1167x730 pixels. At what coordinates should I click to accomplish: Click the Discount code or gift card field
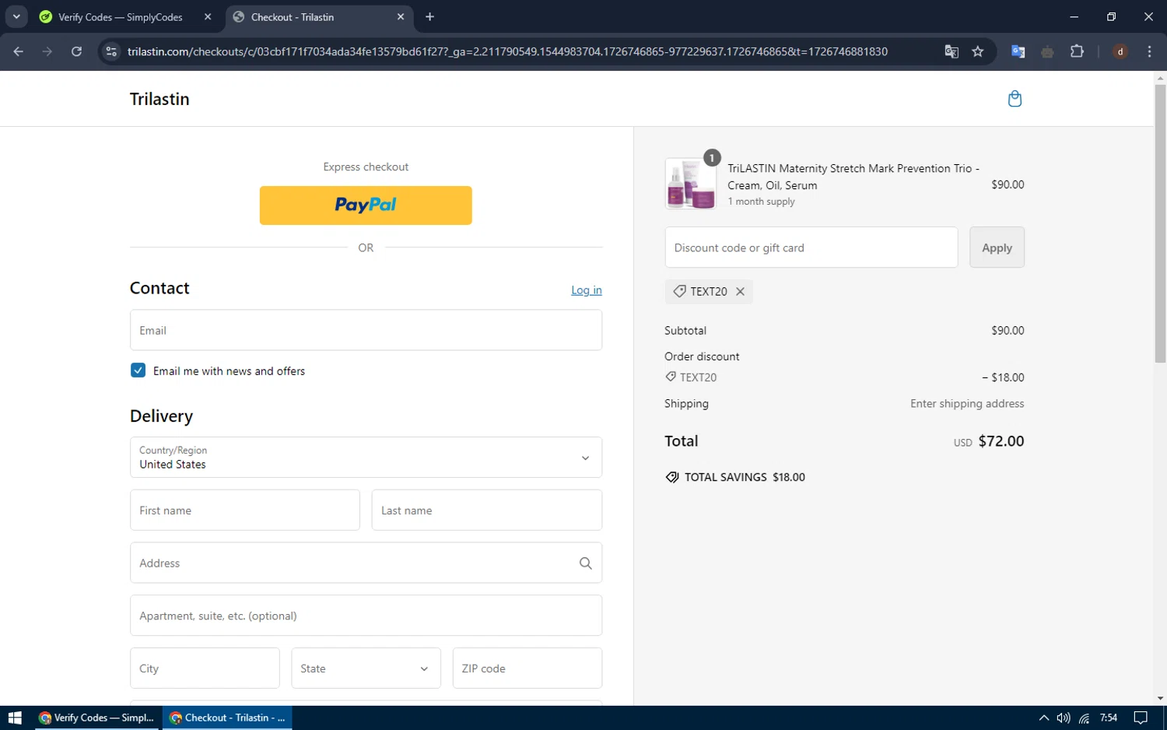(811, 247)
